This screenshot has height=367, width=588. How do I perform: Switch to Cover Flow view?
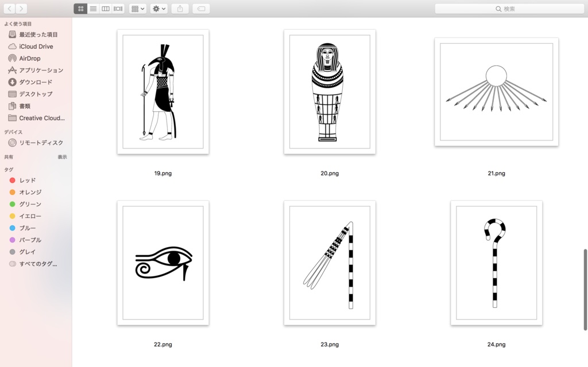tap(118, 9)
